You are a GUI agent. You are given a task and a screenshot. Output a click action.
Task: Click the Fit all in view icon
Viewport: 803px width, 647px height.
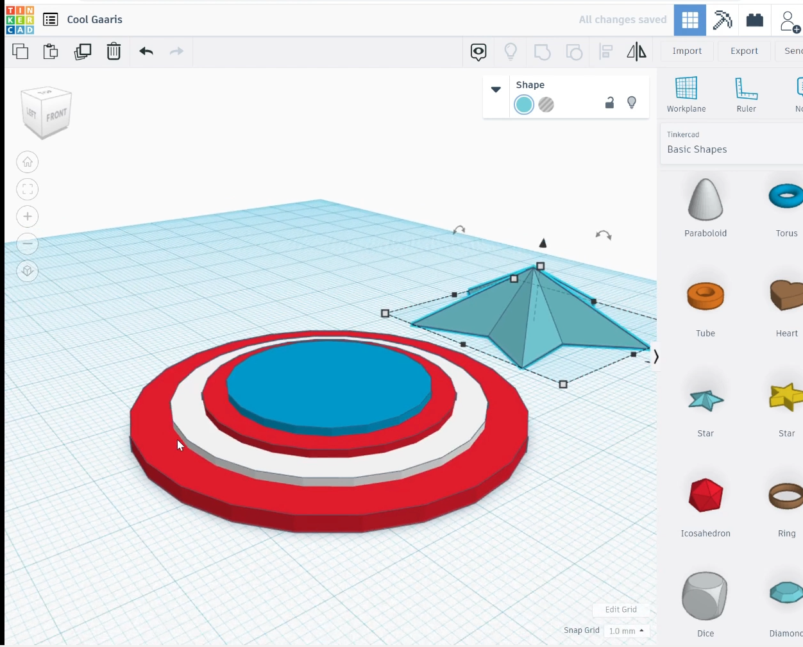click(x=28, y=189)
